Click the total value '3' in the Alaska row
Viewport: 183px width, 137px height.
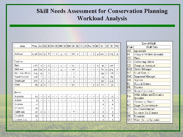point(37,100)
